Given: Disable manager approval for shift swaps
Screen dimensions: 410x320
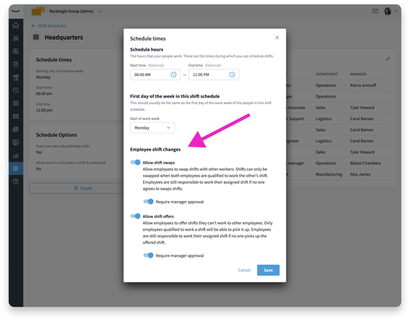Looking at the screenshot, I should pos(148,202).
